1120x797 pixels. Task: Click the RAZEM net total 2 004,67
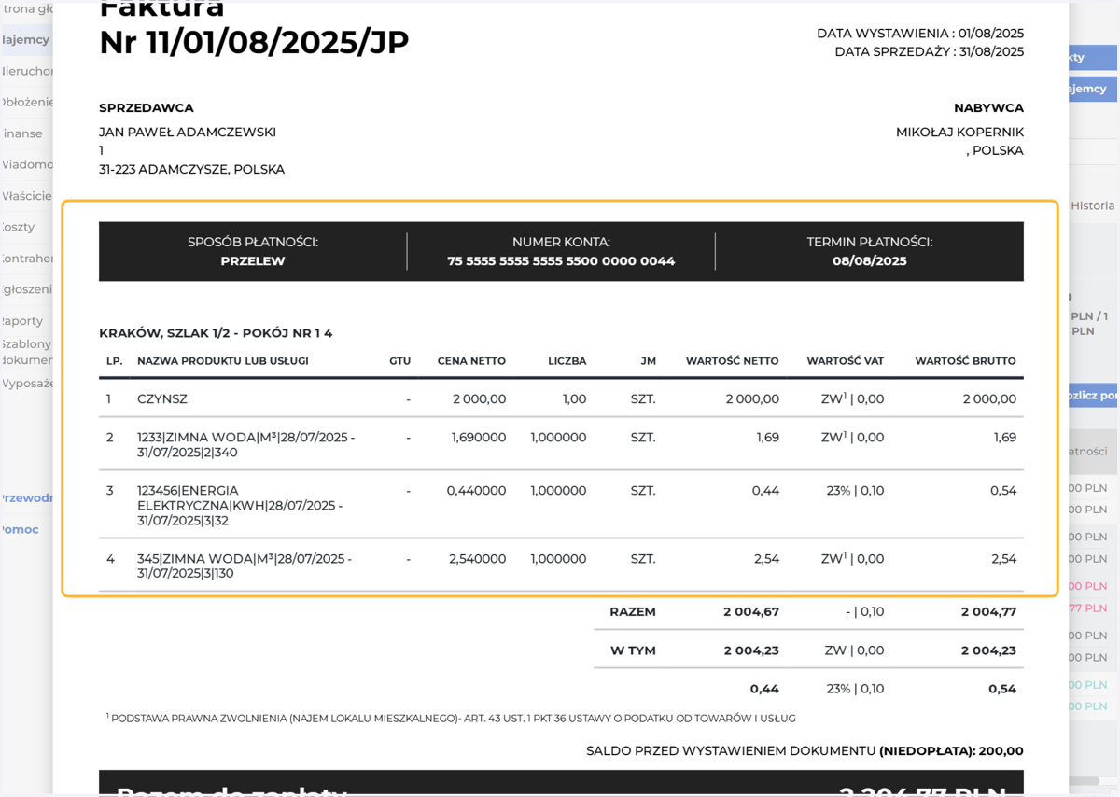[751, 612]
